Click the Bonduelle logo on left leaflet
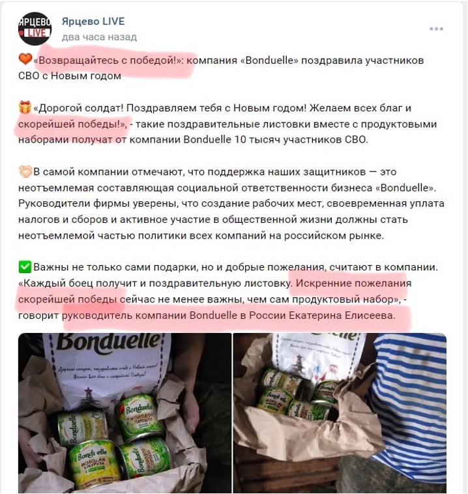The height and width of the screenshot is (494, 468). pyautogui.click(x=109, y=341)
